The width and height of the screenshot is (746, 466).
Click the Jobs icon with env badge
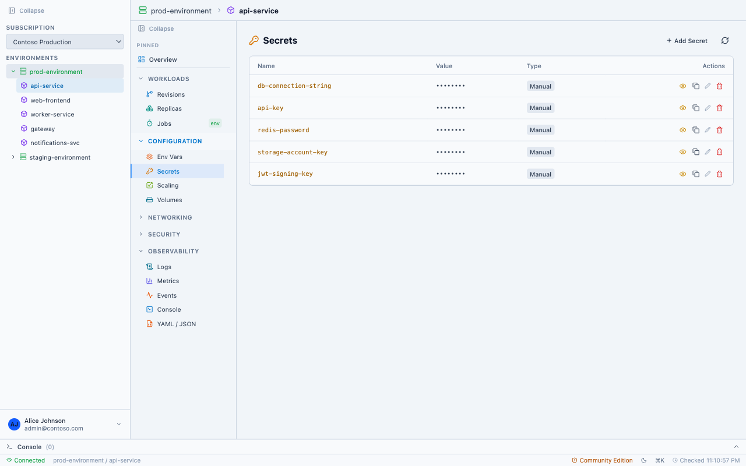point(149,123)
